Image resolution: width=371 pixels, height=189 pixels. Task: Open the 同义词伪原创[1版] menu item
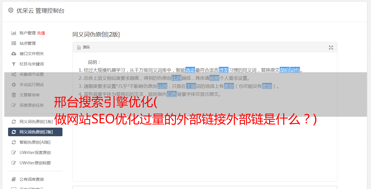35,122
